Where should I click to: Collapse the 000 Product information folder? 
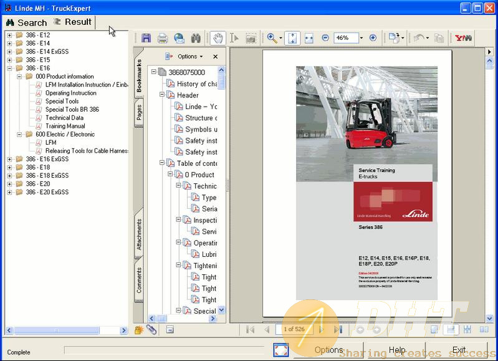[x=19, y=77]
